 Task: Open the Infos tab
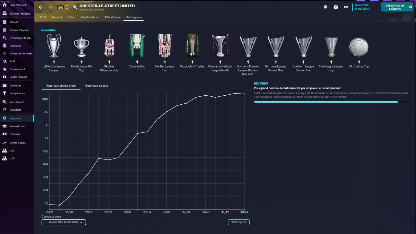71,17
